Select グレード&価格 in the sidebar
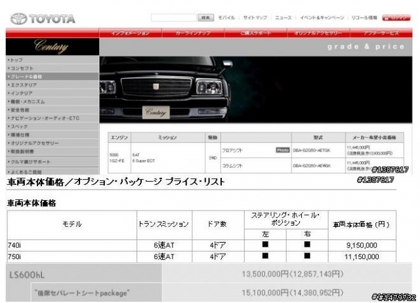This screenshot has height=303, width=420. [52, 77]
